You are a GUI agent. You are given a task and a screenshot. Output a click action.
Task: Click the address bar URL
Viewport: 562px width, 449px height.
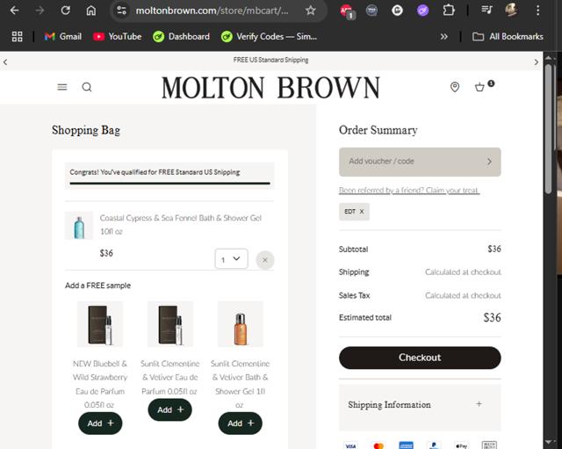(x=212, y=11)
